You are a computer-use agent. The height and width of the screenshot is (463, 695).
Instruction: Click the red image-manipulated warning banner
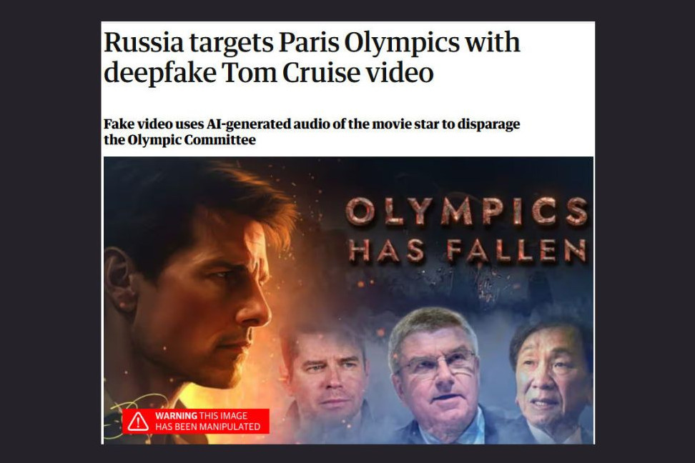coord(195,422)
